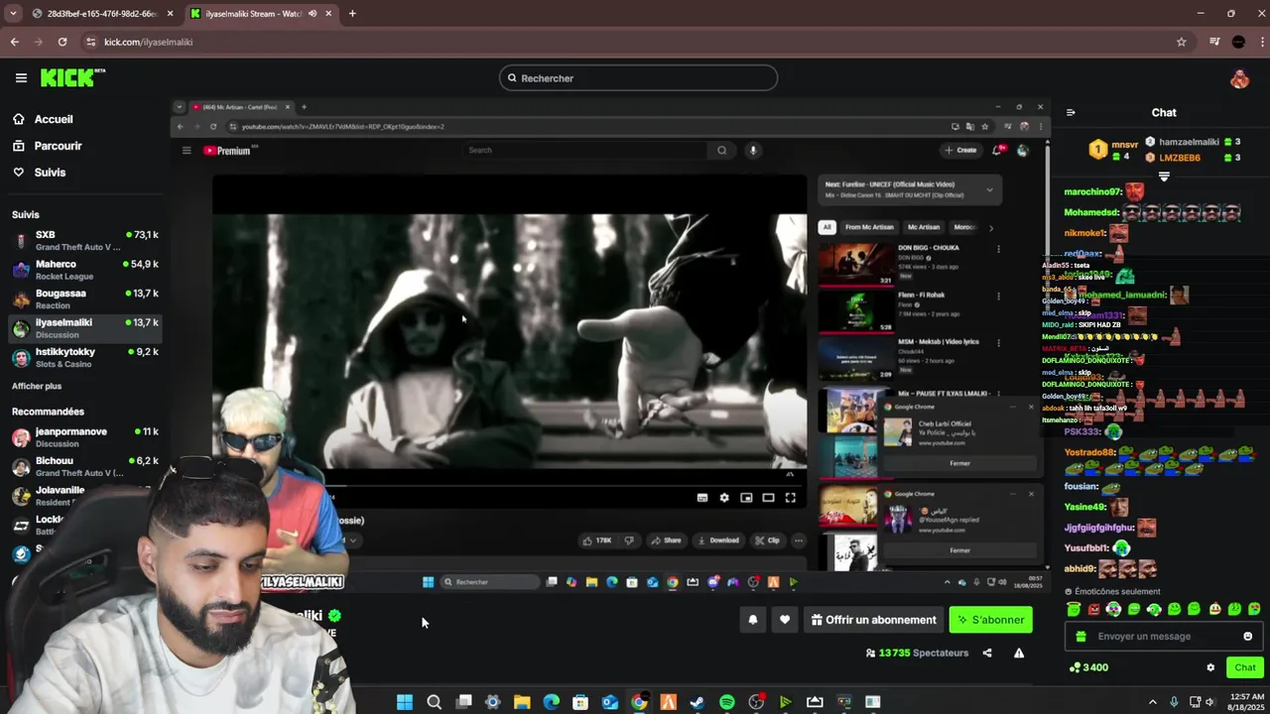Open Chrome media control icon
This screenshot has height=714, width=1270.
(1214, 42)
